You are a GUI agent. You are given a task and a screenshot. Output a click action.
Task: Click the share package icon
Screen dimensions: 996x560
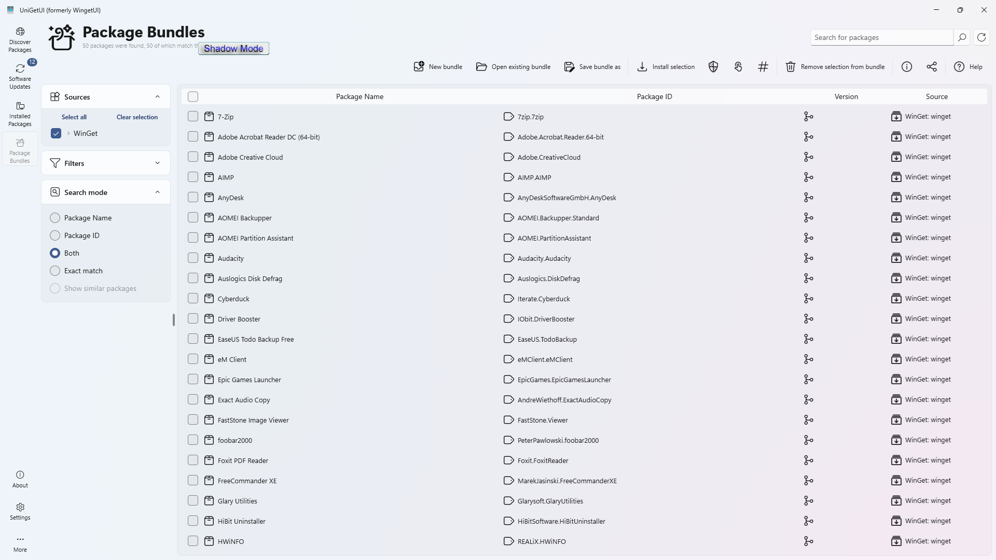(x=932, y=67)
